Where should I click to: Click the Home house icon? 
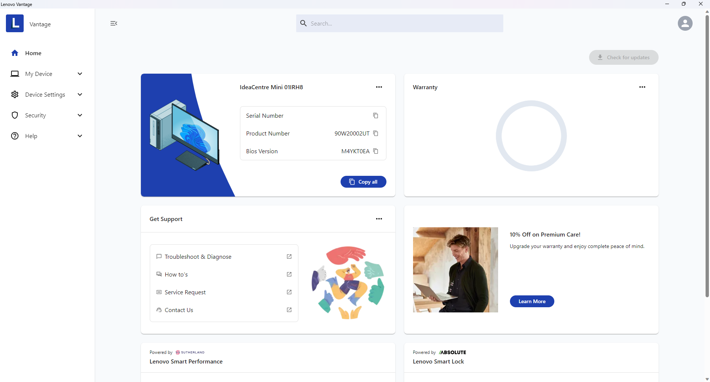tap(15, 53)
